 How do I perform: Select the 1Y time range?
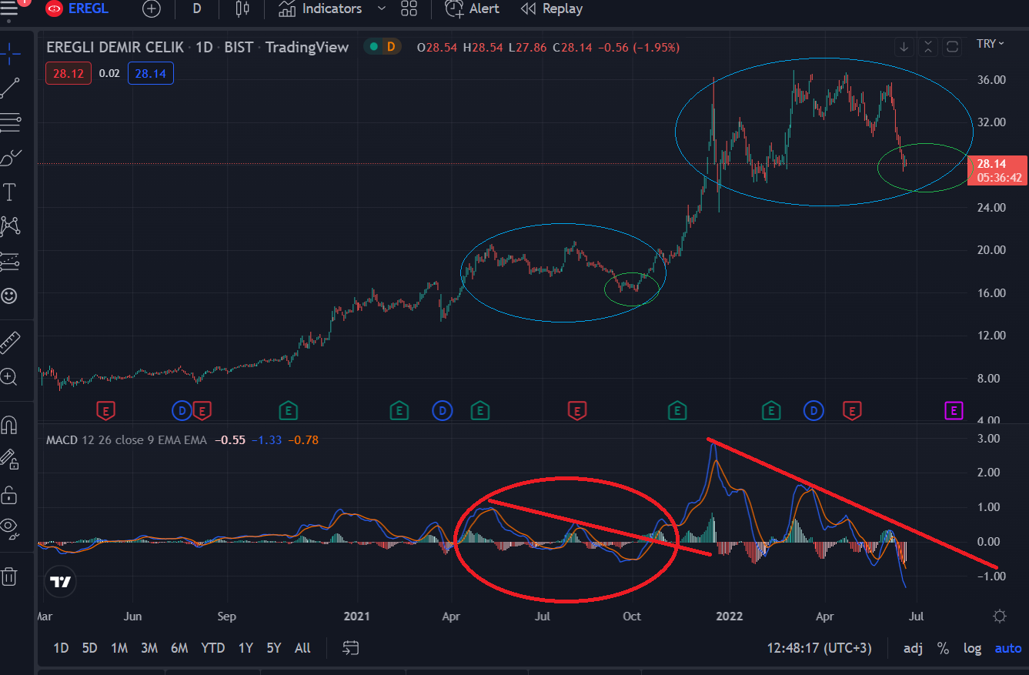[x=246, y=648]
